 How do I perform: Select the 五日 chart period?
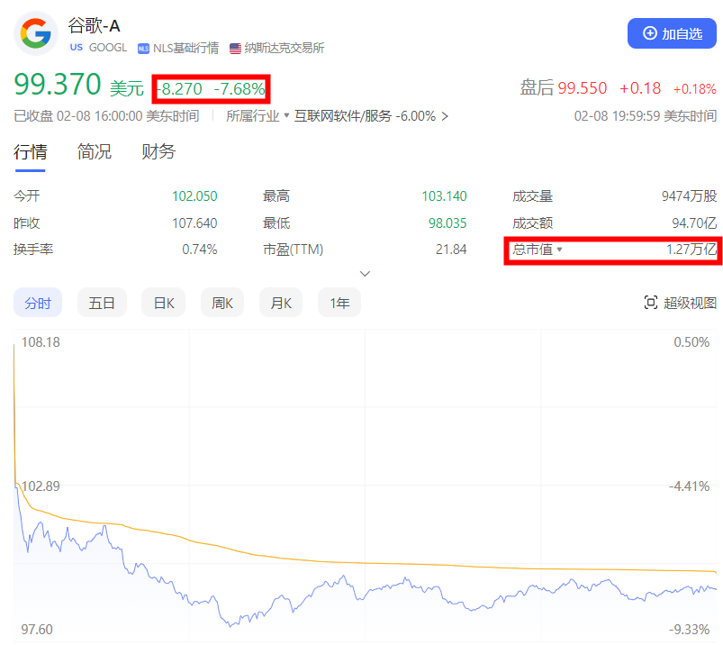tap(102, 303)
